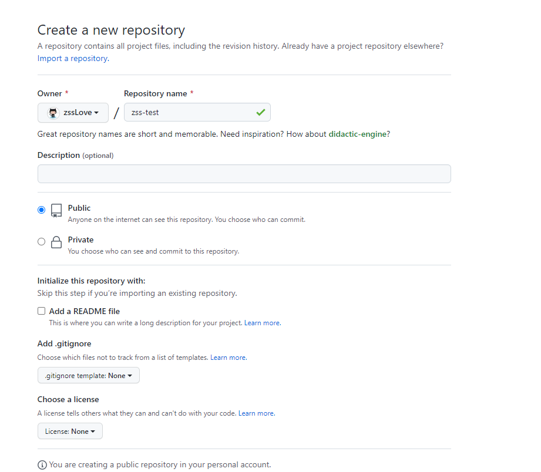Expand the .gitignore template dropdown

[x=88, y=376]
